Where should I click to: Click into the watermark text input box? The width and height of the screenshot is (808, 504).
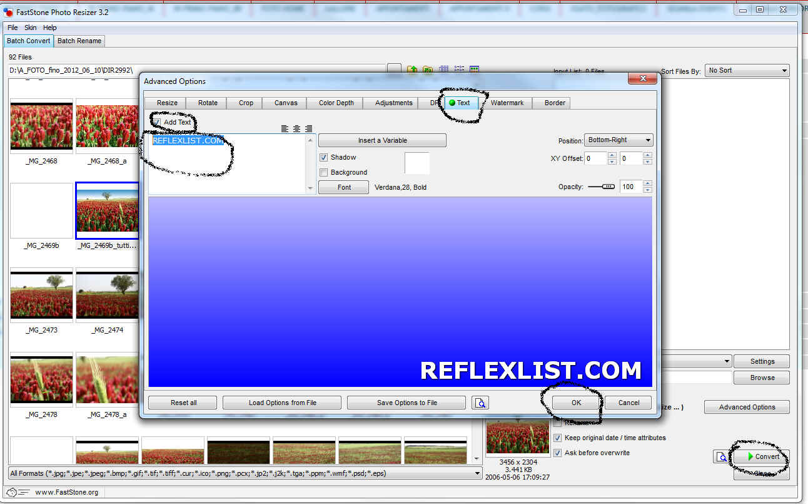pos(228,164)
